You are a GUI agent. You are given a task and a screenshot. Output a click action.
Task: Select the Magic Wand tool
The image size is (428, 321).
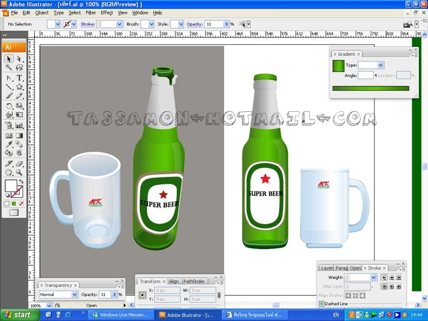coord(9,67)
